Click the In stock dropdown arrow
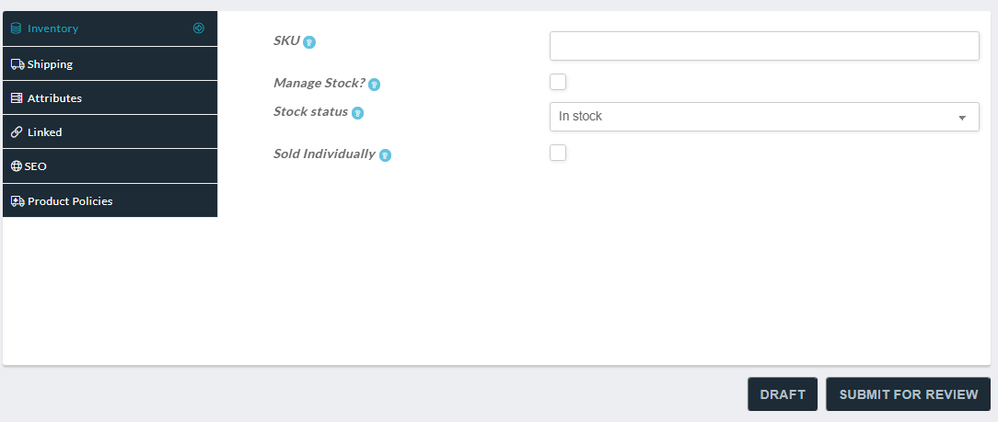The image size is (998, 422). [962, 118]
